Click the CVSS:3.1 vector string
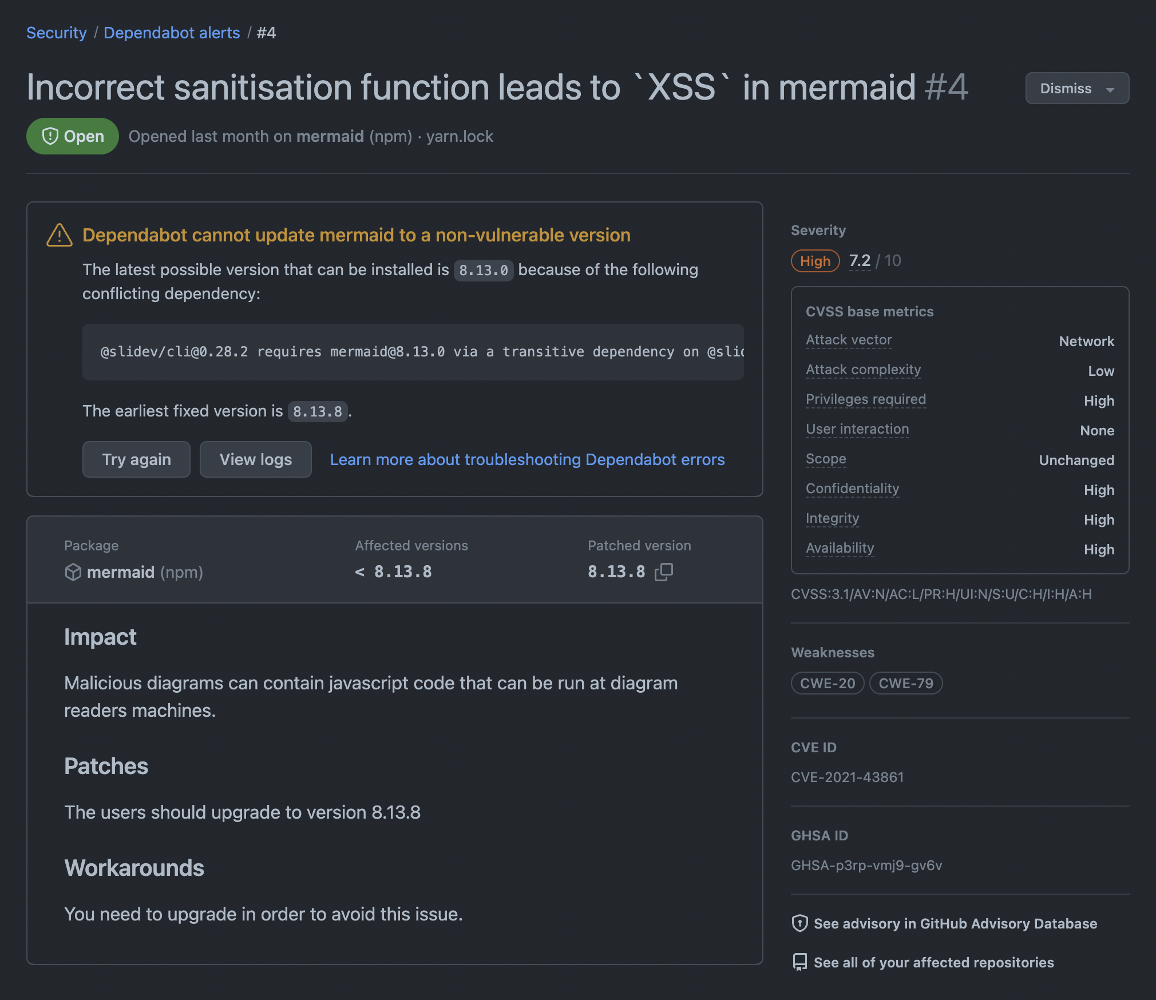This screenshot has width=1156, height=1000. pos(941,594)
